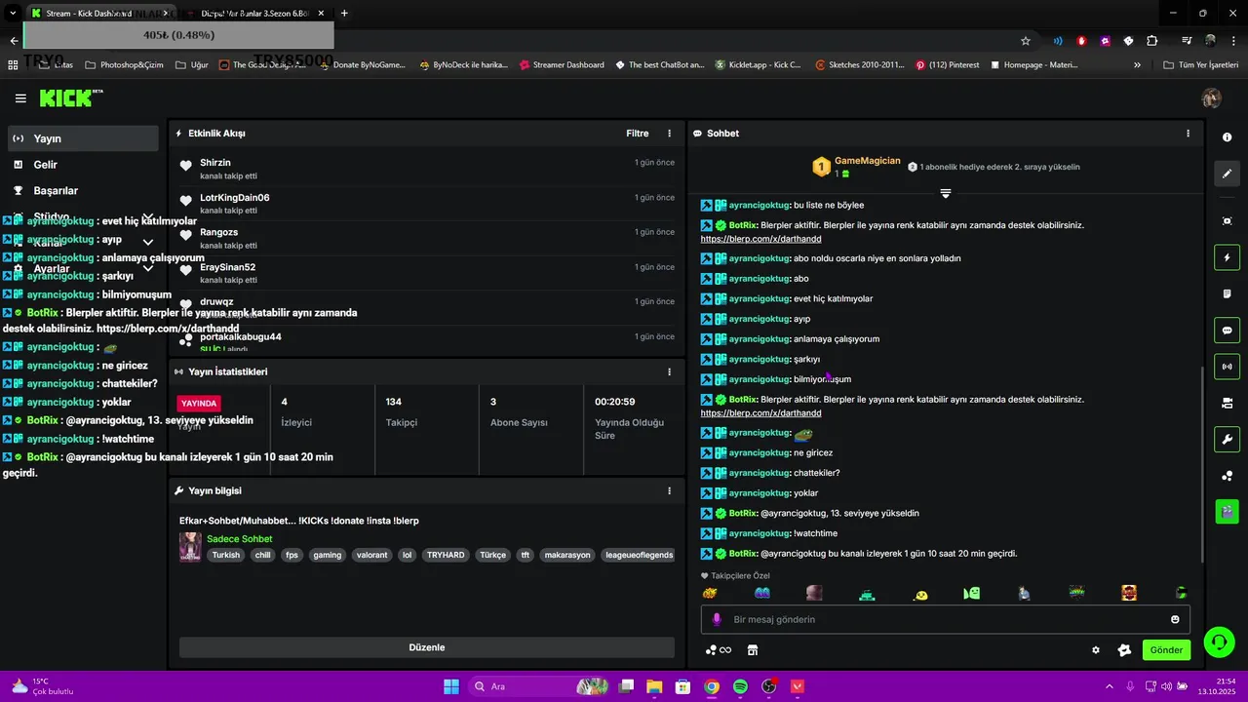Image resolution: width=1248 pixels, height=702 pixels.
Task: Click the YAYINDA live status badge
Action: [199, 403]
